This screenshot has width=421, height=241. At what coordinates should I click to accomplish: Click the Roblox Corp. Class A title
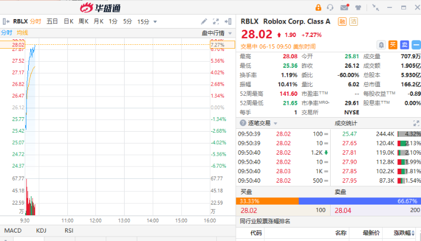pos(297,21)
